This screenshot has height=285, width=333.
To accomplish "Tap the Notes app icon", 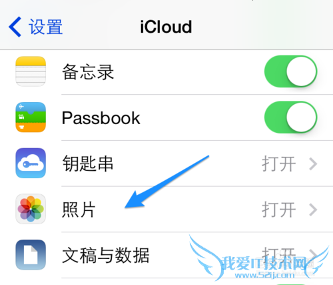I will tap(31, 71).
